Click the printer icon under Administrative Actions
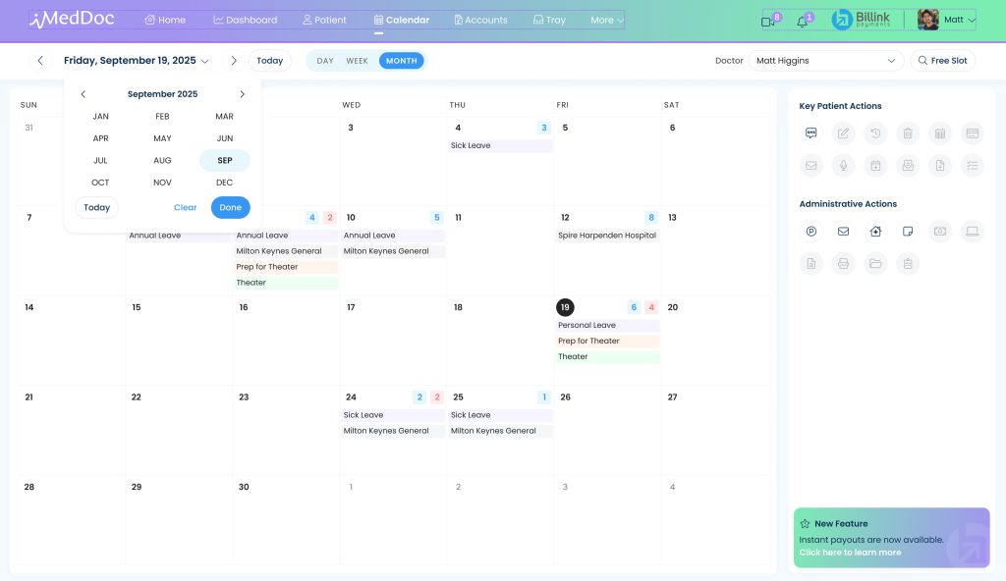Viewport: 1006px width, 582px height. pos(844,262)
